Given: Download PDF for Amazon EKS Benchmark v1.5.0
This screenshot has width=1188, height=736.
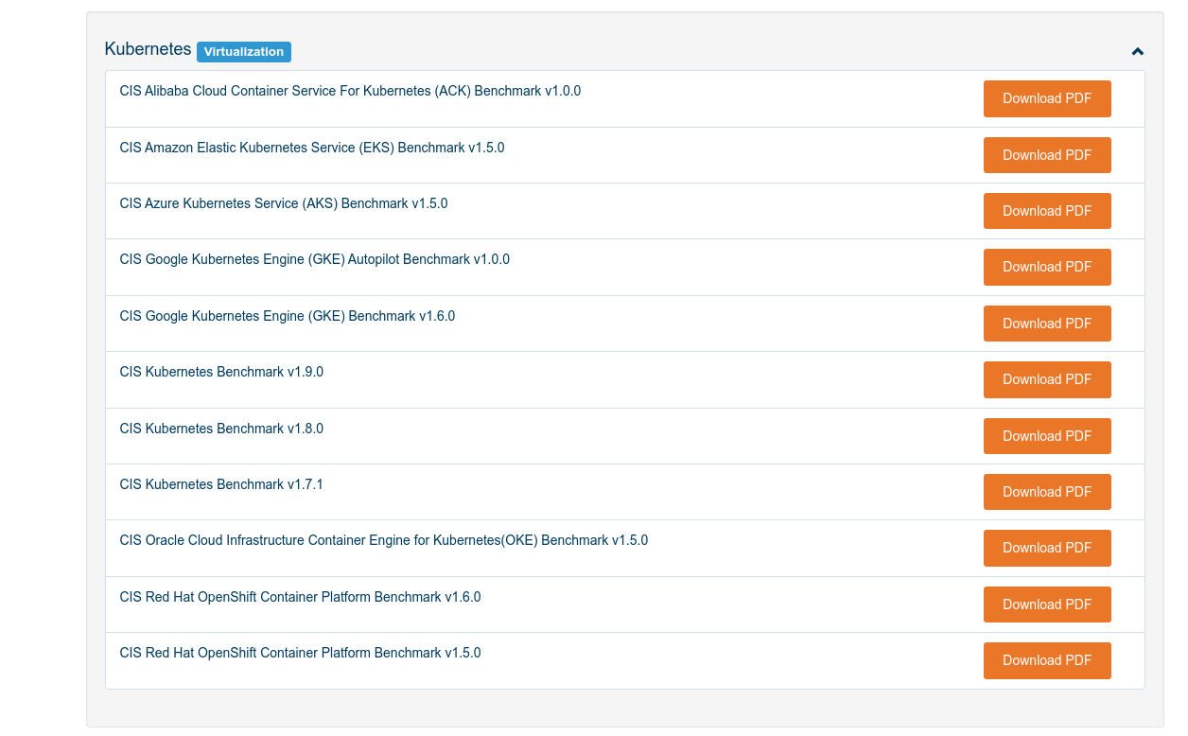Looking at the screenshot, I should [x=1047, y=155].
